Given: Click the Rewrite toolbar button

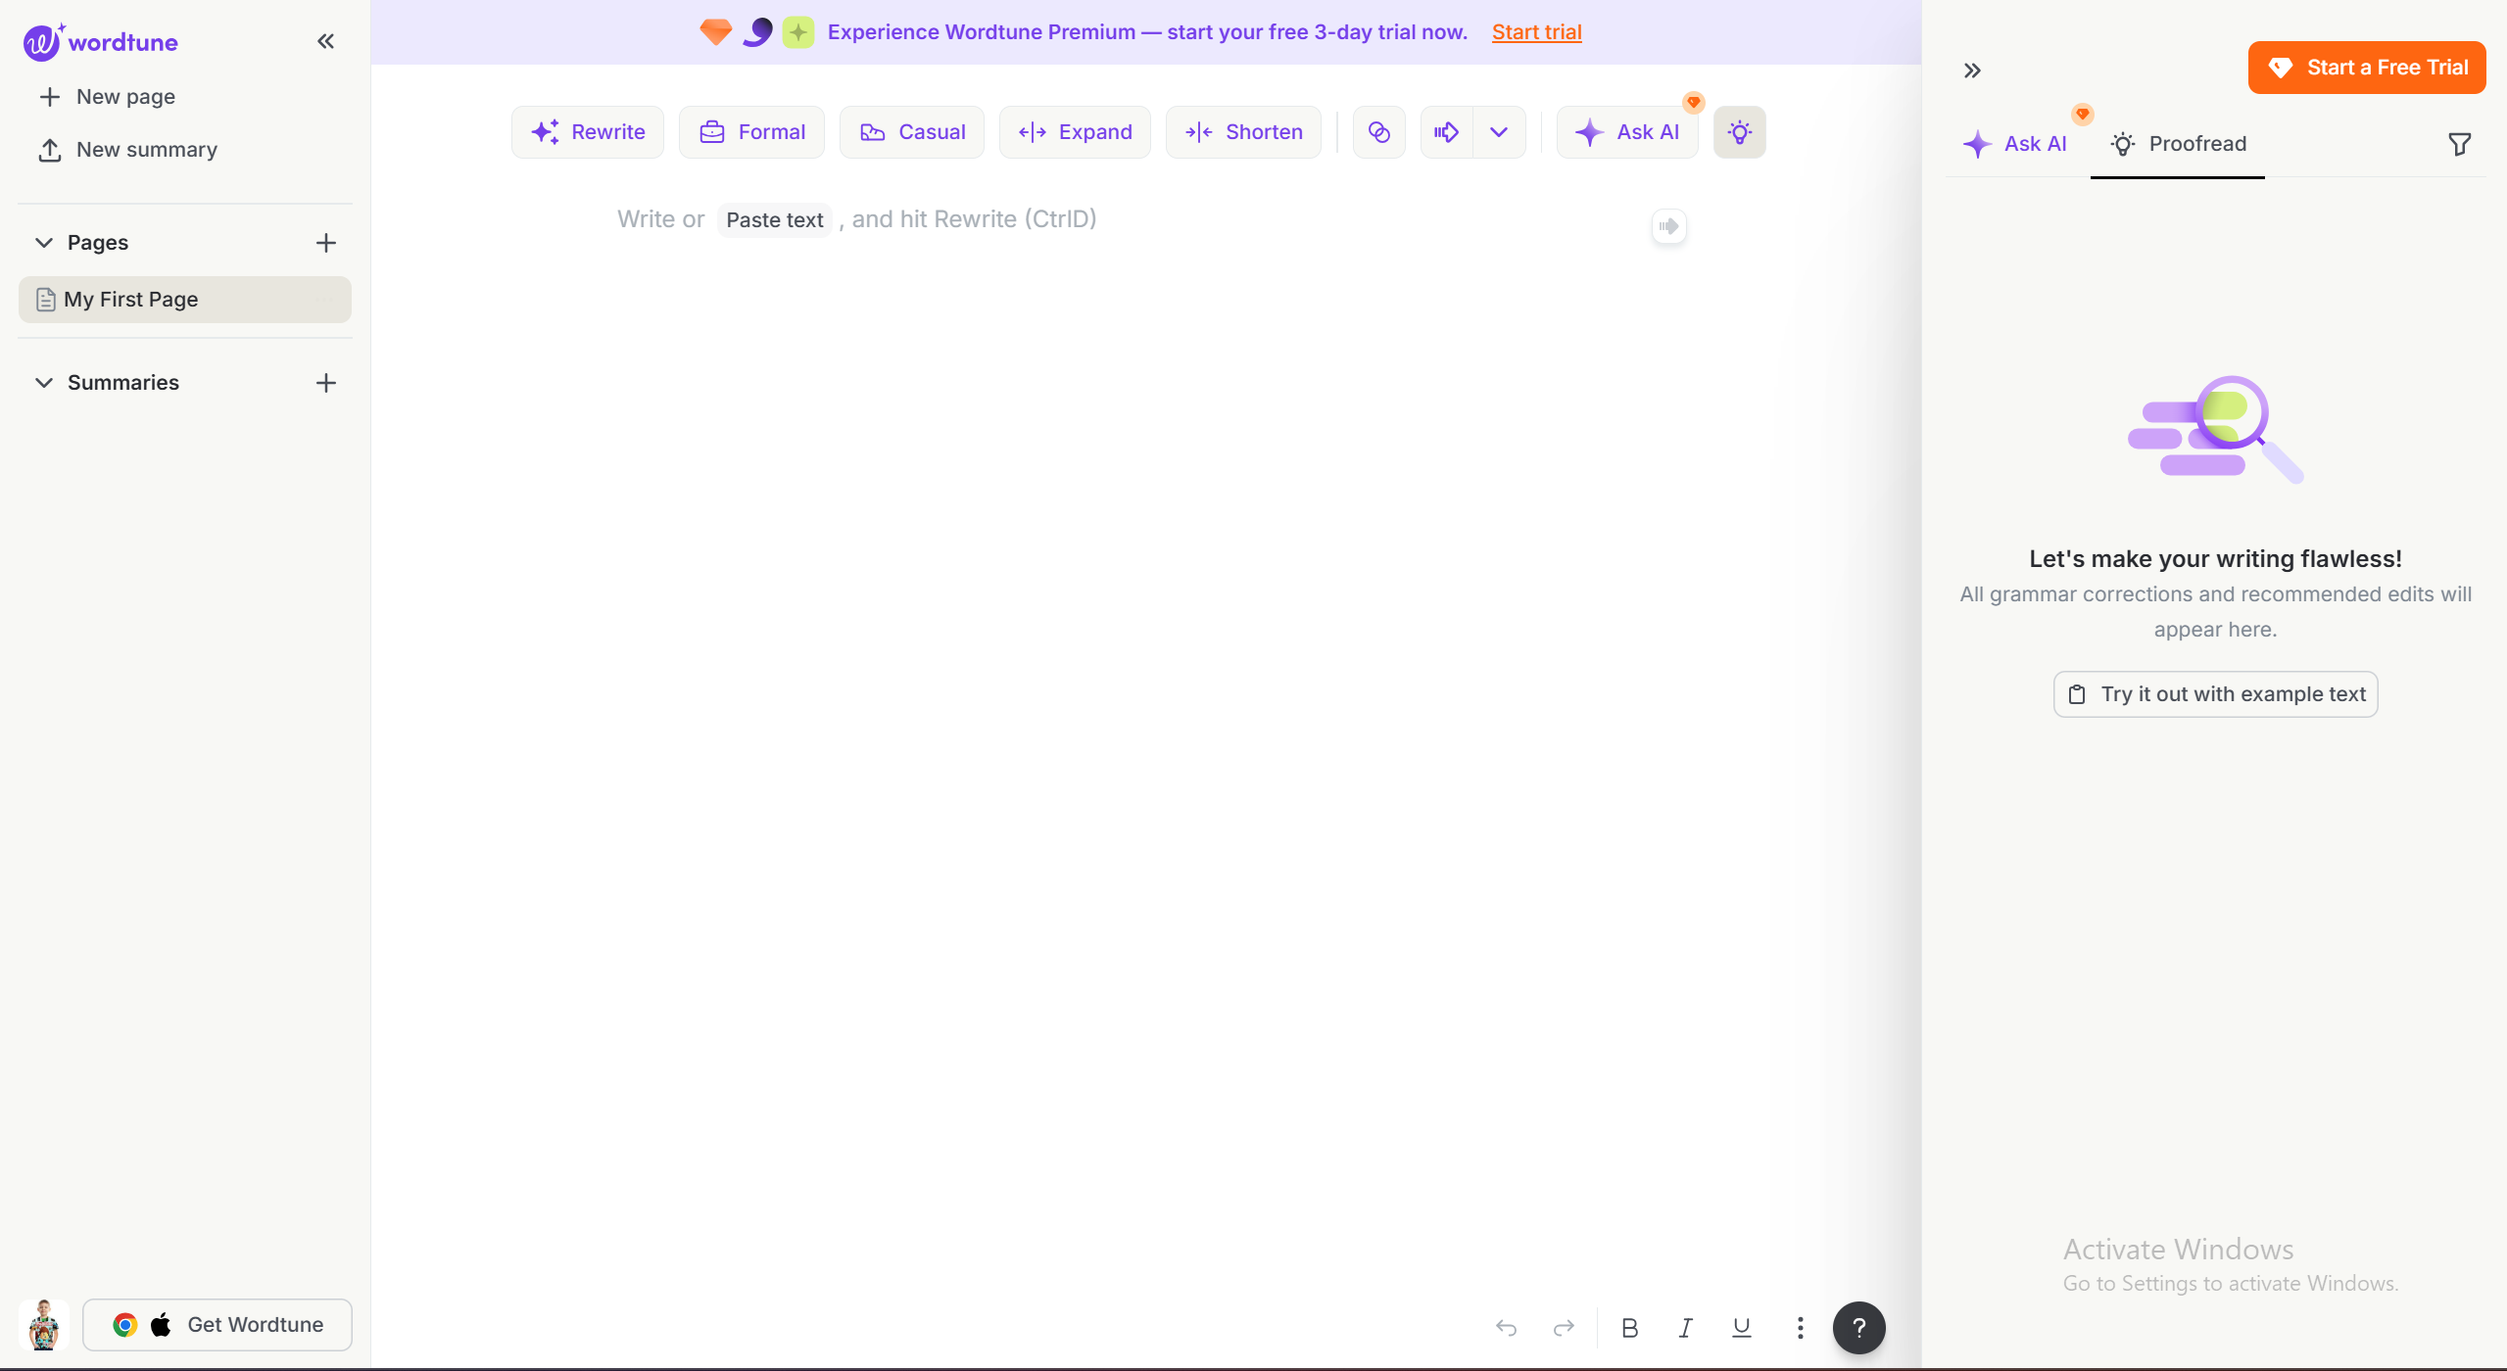Looking at the screenshot, I should tap(588, 131).
